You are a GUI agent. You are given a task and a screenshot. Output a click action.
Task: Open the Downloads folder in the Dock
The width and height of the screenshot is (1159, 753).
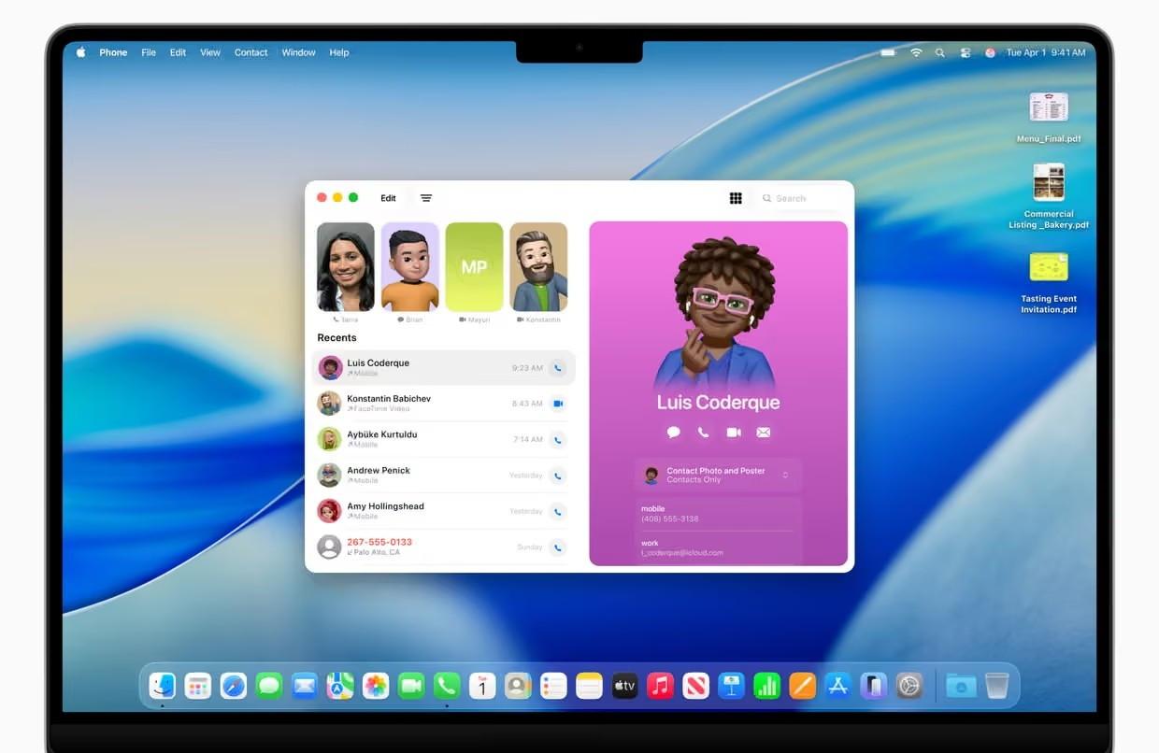point(961,686)
